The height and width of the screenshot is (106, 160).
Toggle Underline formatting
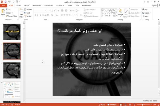(40, 15)
